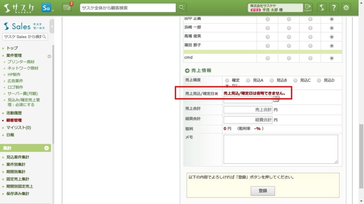The image size is (364, 204).
Task: Open the 見込案件集計 link
Action: [x=18, y=157]
